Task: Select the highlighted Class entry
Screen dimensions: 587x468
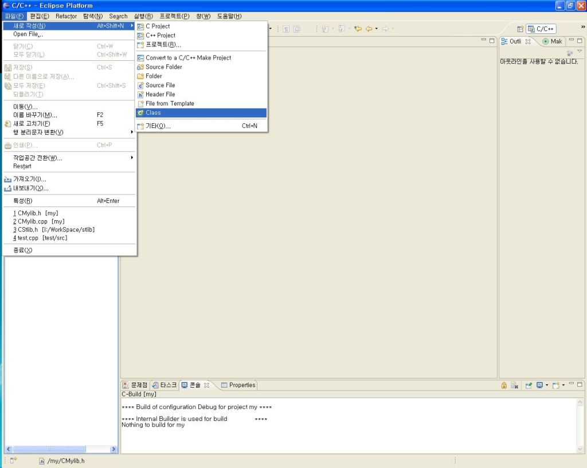Action: (201, 112)
